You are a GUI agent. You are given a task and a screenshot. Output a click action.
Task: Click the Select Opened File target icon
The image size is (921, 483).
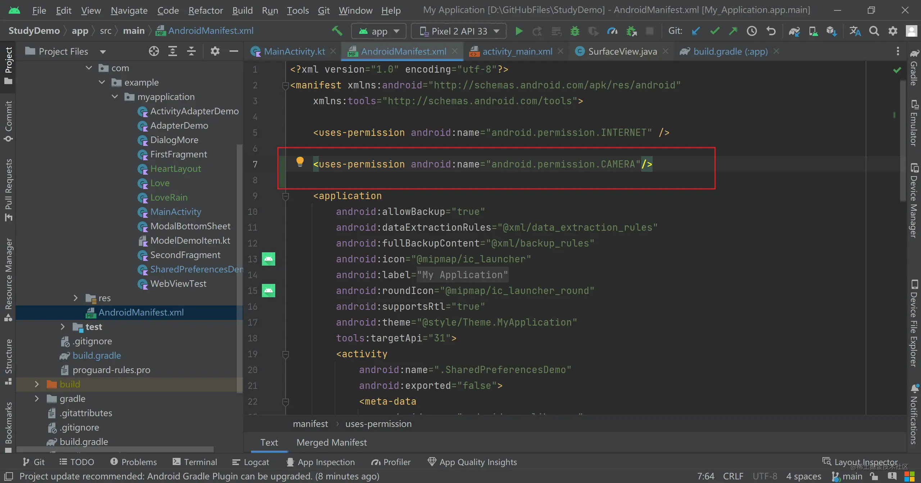click(154, 51)
